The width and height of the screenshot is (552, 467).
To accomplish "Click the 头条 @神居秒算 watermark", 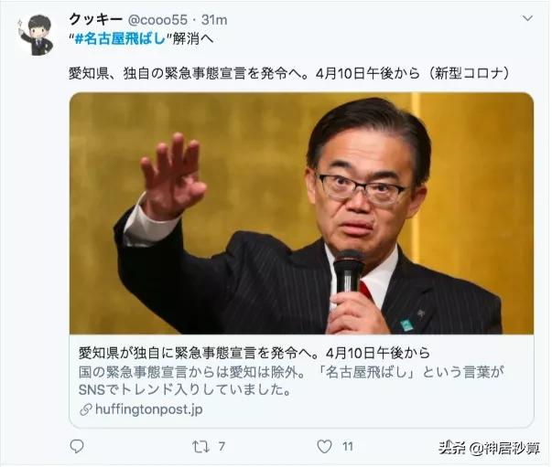I will coord(489,448).
